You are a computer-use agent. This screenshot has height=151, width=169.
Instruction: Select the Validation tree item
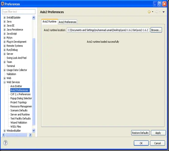tap(11, 74)
